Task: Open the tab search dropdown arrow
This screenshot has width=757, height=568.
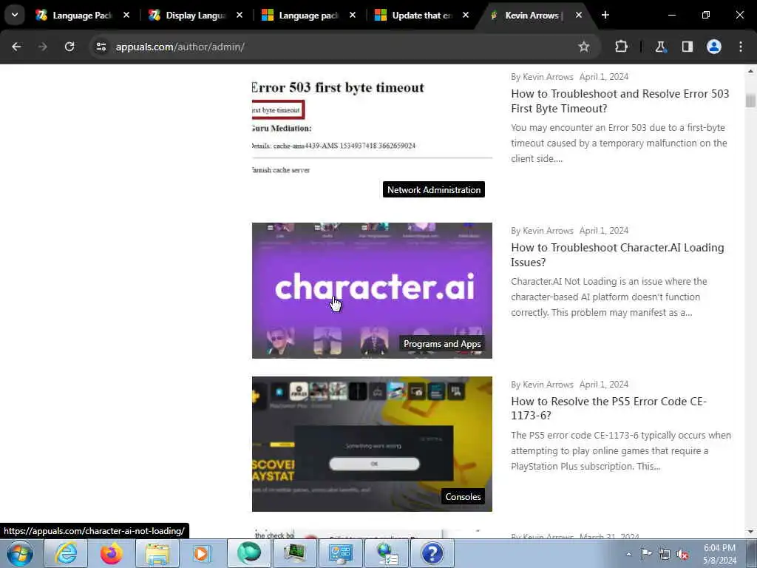Action: (15, 15)
